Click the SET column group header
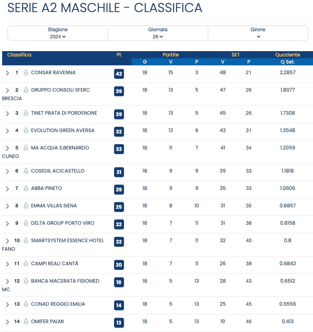The height and width of the screenshot is (332, 313). pyautogui.click(x=236, y=55)
